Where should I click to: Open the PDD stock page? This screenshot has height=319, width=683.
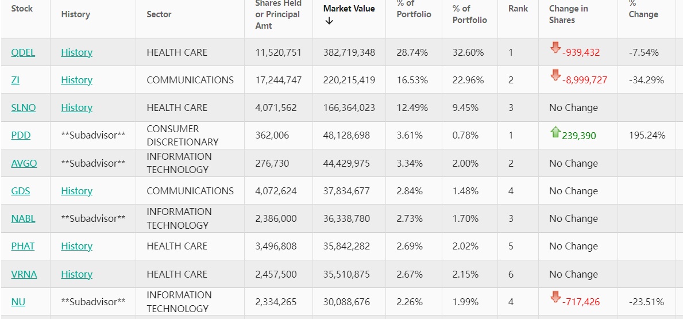pyautogui.click(x=21, y=136)
